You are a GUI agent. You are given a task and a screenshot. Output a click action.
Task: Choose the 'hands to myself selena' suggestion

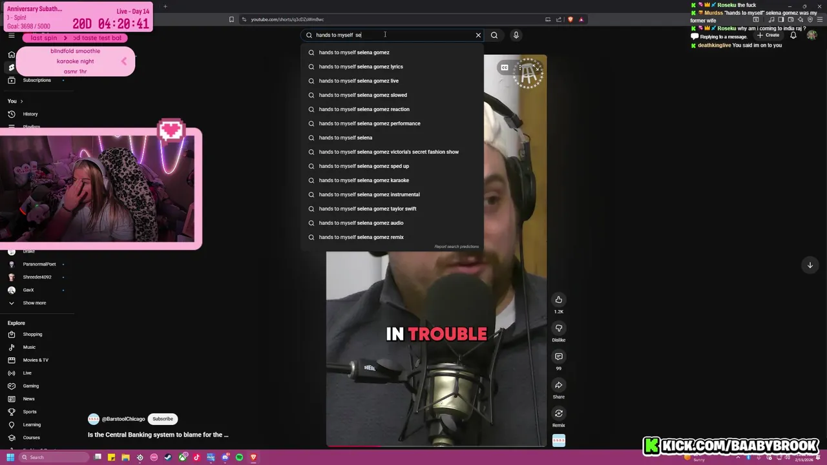(392, 138)
